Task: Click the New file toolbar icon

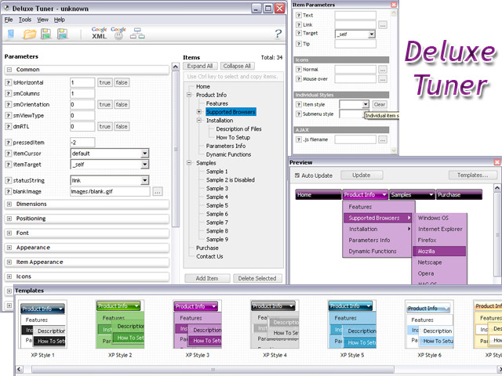Action: click(x=11, y=34)
